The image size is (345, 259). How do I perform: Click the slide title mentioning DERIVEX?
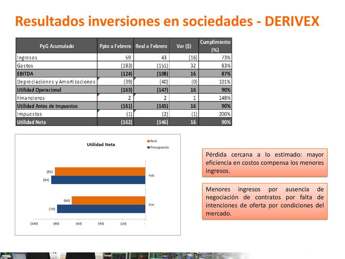pyautogui.click(x=167, y=21)
